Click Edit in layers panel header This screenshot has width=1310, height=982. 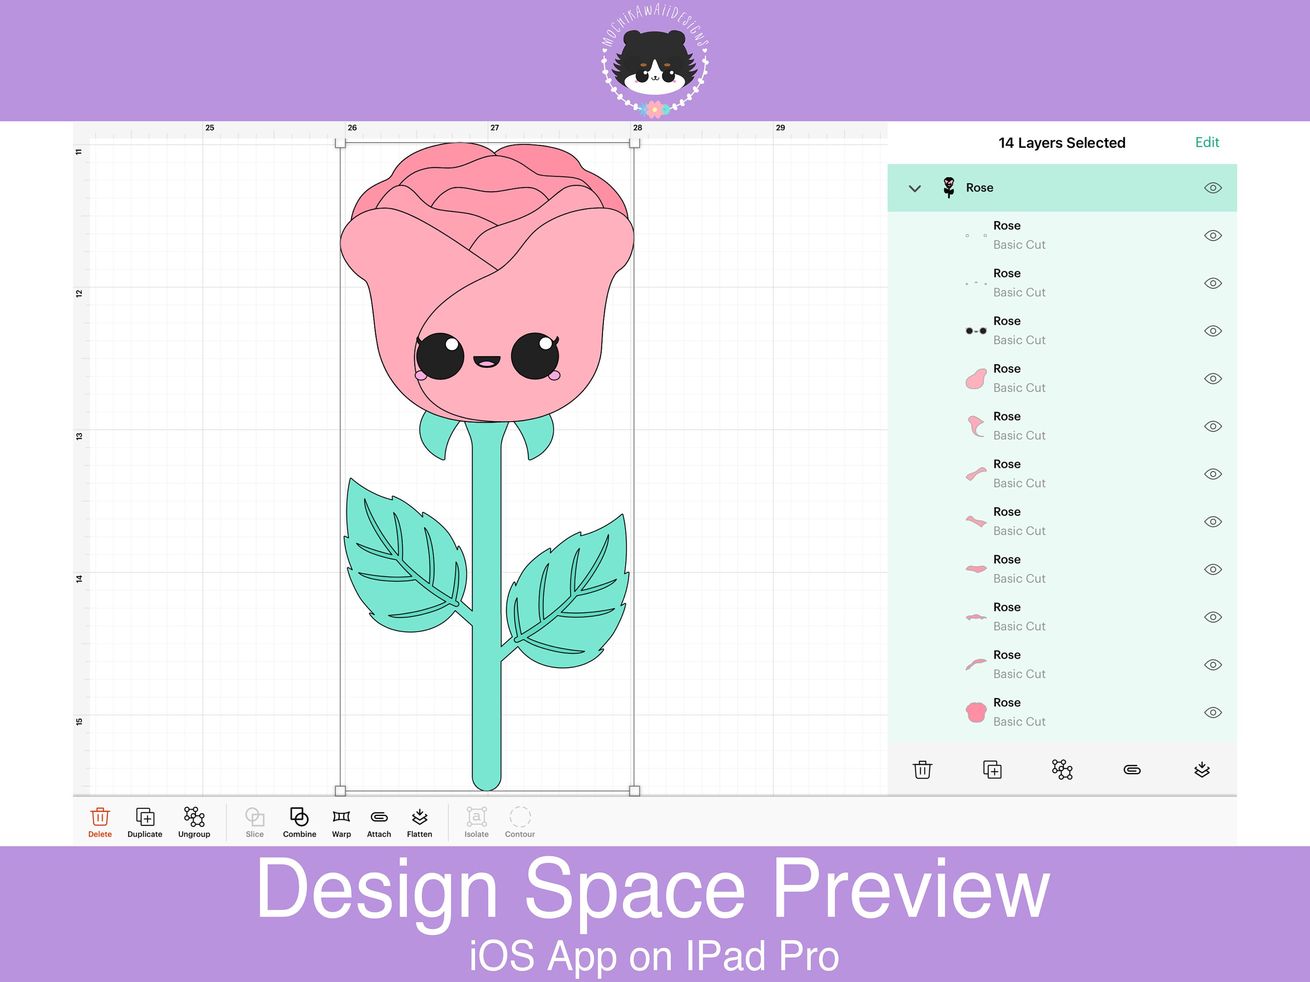click(x=1207, y=142)
